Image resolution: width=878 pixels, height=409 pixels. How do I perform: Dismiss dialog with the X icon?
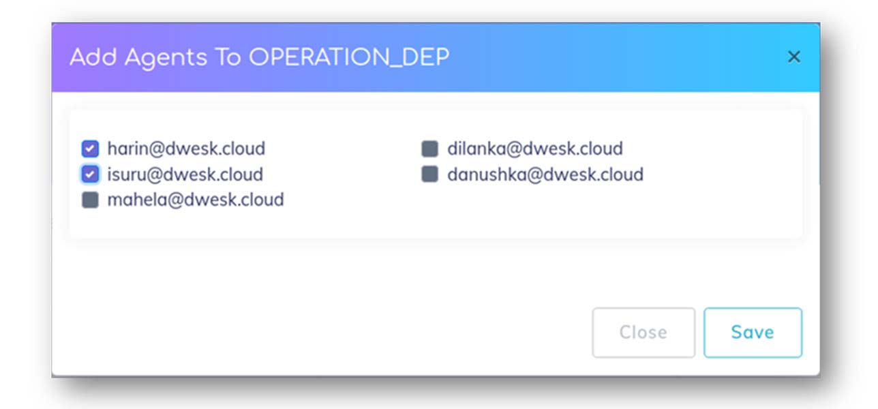(793, 57)
